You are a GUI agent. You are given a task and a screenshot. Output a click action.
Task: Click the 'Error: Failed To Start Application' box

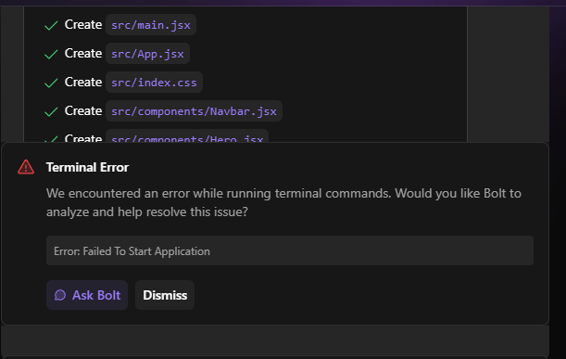click(x=290, y=250)
